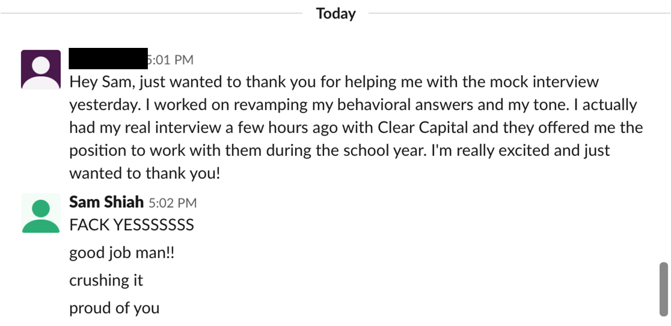The image size is (671, 326).
Task: Grab the vertical scrollbar thumb
Action: point(663,289)
